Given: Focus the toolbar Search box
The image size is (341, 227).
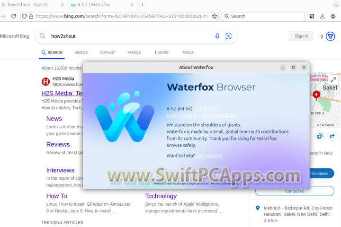Looking at the screenshot, I should (263, 16).
